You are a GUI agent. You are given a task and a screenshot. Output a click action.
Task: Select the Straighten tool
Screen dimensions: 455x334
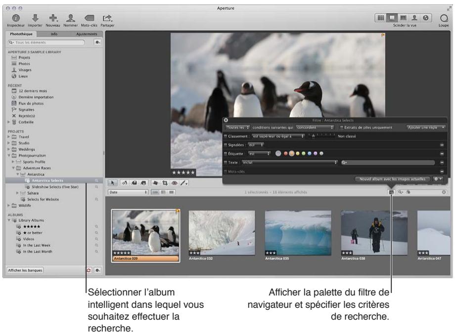click(155, 183)
